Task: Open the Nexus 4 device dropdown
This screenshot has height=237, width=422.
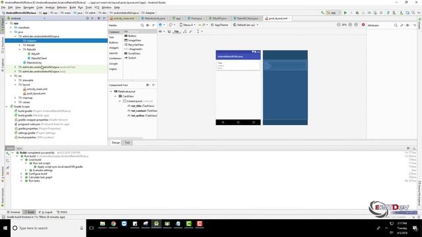Action: click(187, 25)
